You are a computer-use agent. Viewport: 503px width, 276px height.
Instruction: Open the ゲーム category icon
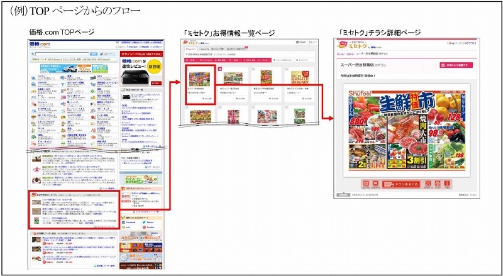33,97
